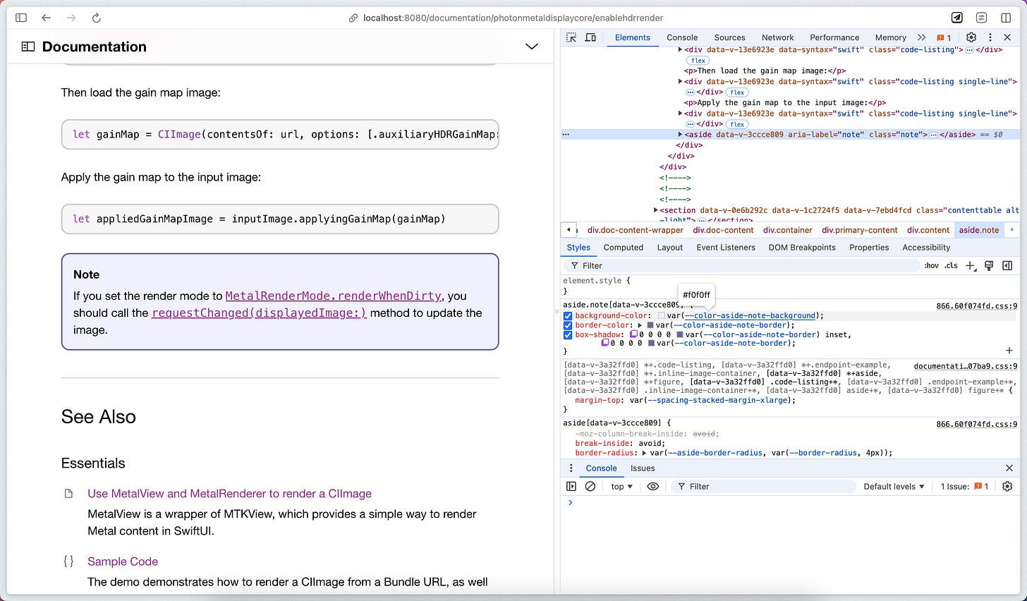The height and width of the screenshot is (601, 1027).
Task: Open the console drawer kebab menu
Action: click(x=571, y=468)
